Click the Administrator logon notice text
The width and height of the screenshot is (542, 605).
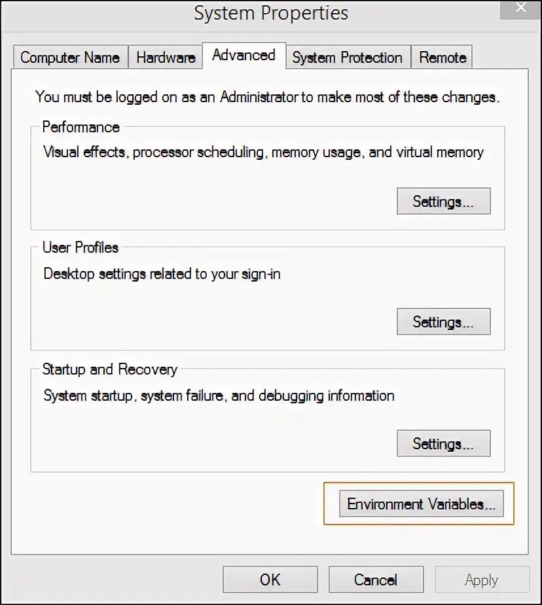[267, 97]
